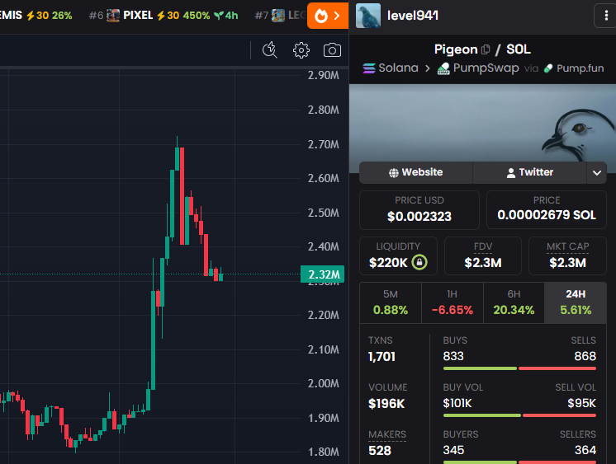Open the three-dot options menu

tap(606, 16)
